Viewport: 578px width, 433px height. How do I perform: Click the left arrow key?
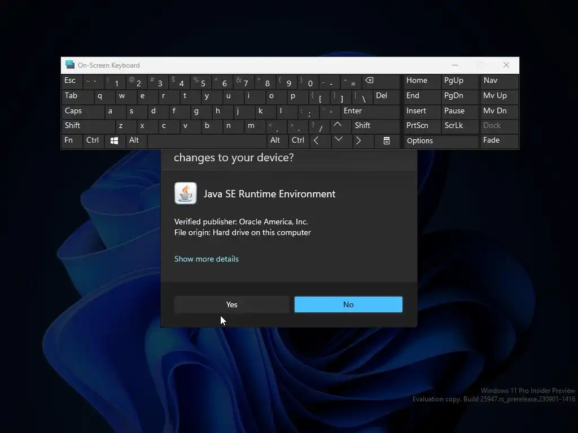coord(319,141)
